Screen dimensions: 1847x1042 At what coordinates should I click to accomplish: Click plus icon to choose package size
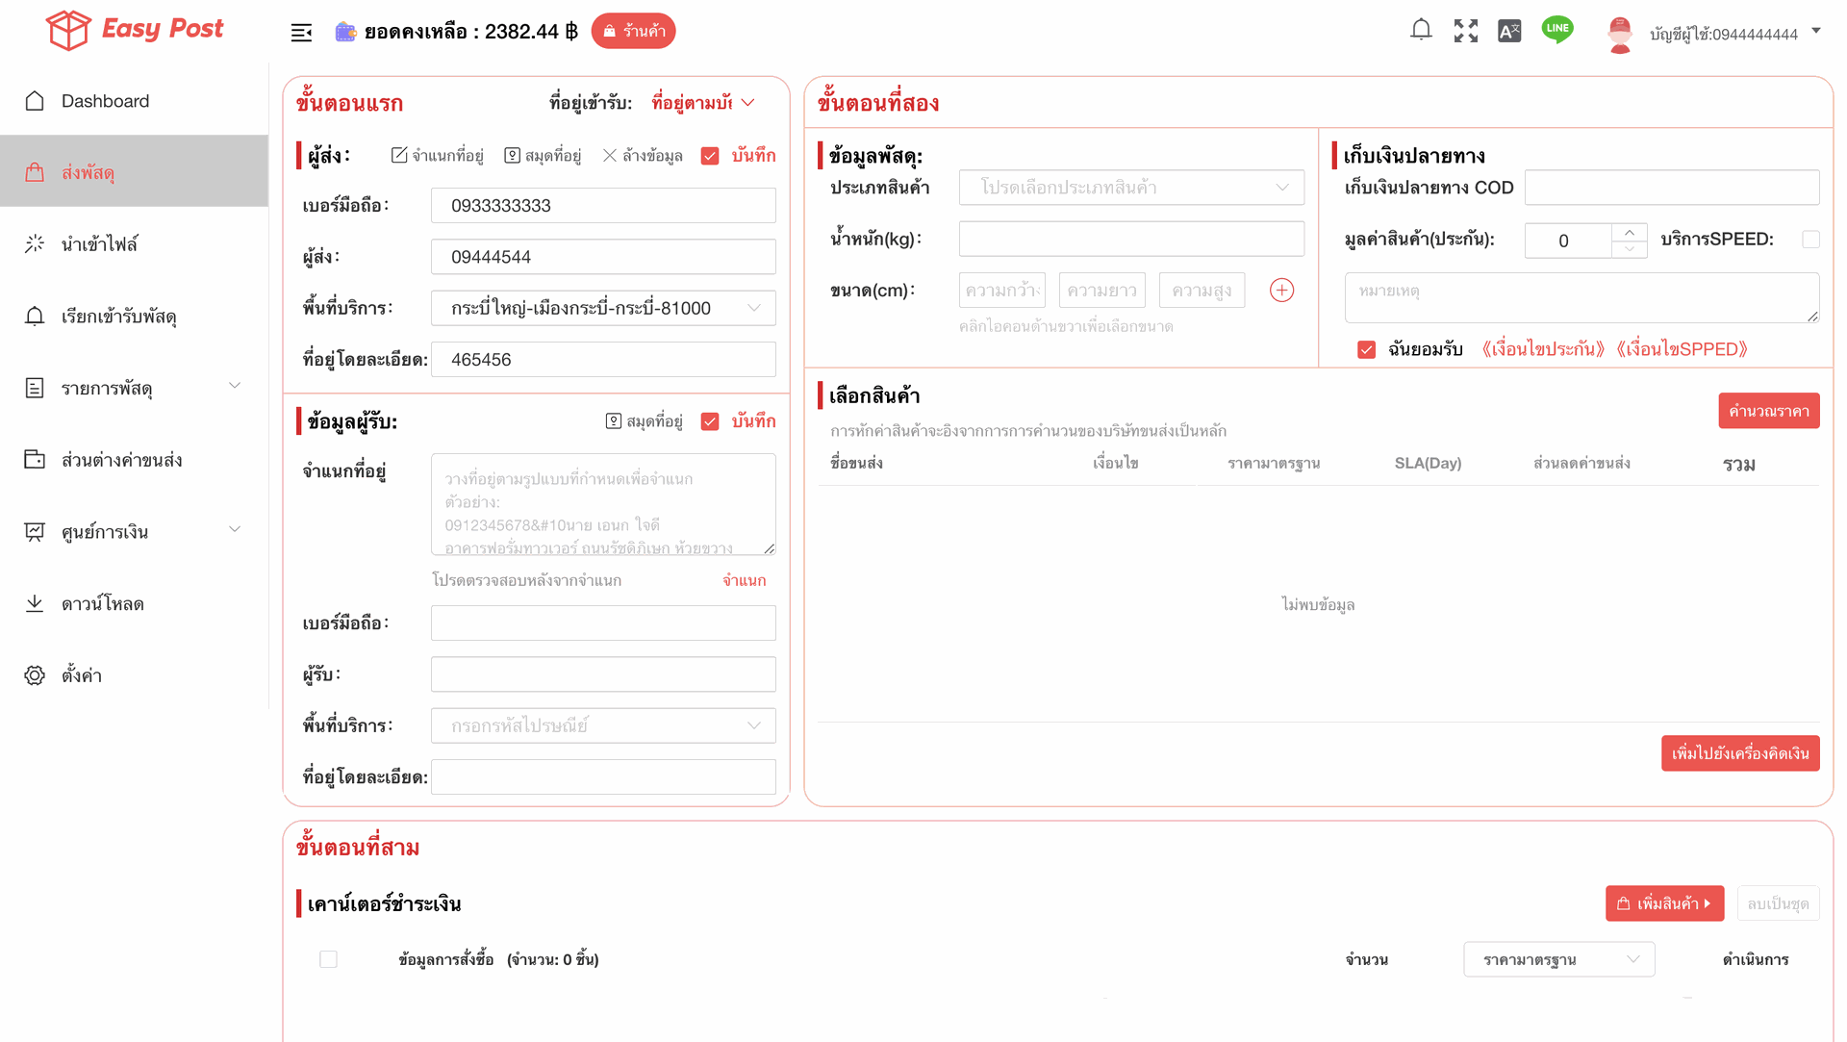pos(1281,290)
